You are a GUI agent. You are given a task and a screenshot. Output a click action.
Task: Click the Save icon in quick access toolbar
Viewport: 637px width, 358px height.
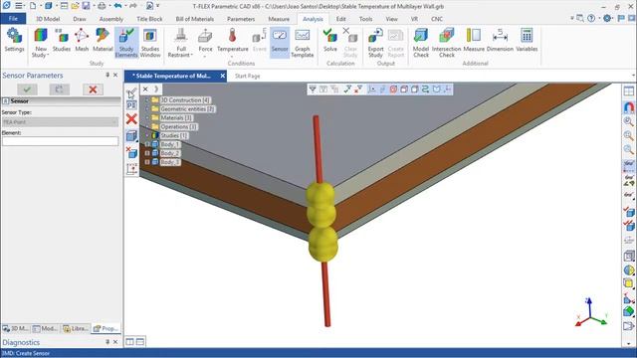click(87, 6)
